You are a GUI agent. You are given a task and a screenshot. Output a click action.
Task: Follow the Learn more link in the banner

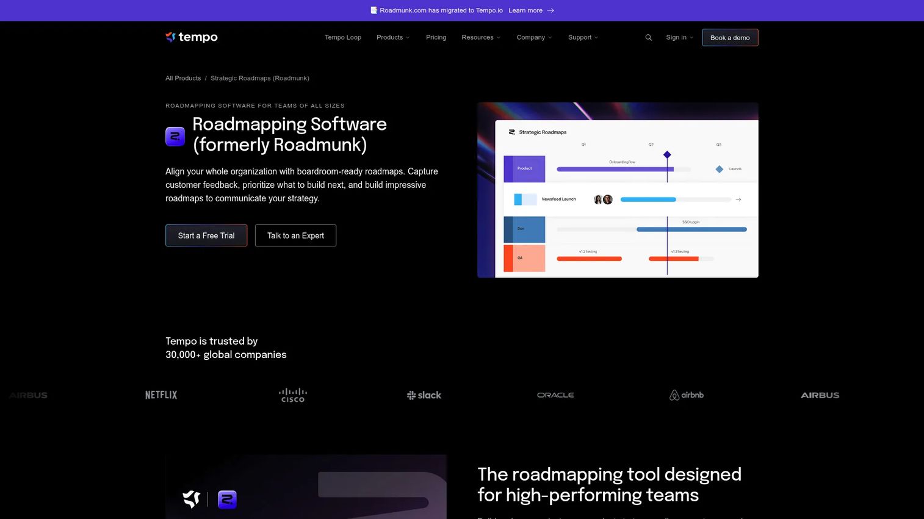point(525,10)
